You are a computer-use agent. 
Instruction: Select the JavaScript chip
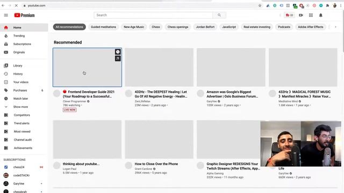click(x=229, y=27)
